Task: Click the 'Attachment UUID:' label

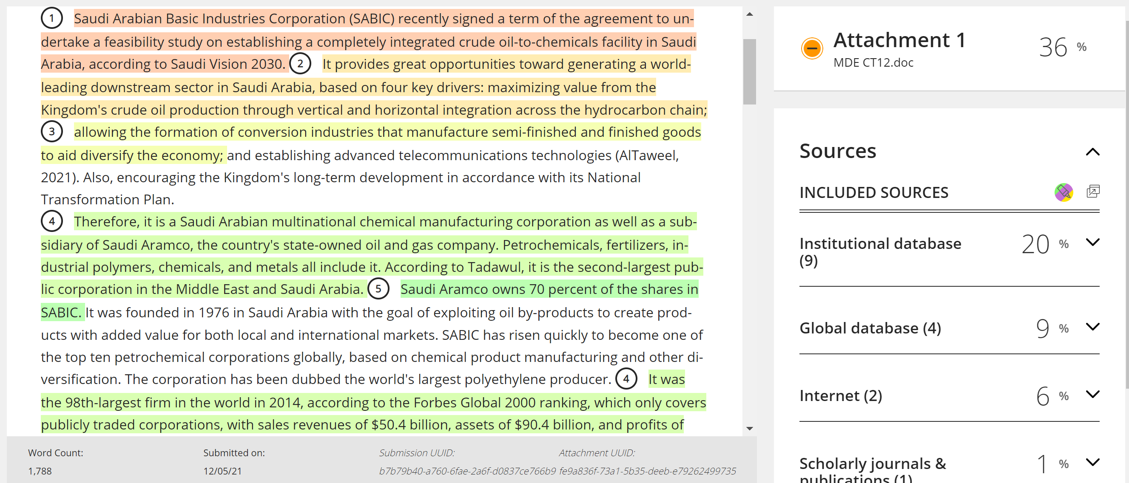Action: click(597, 453)
